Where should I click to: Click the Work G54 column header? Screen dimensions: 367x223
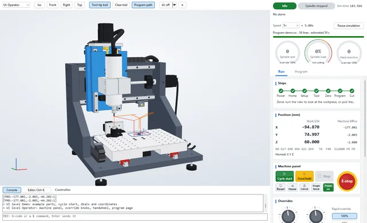coord(313,121)
